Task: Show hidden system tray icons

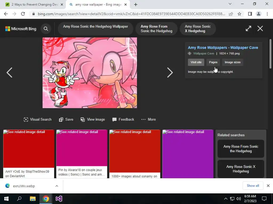Action: point(226,199)
